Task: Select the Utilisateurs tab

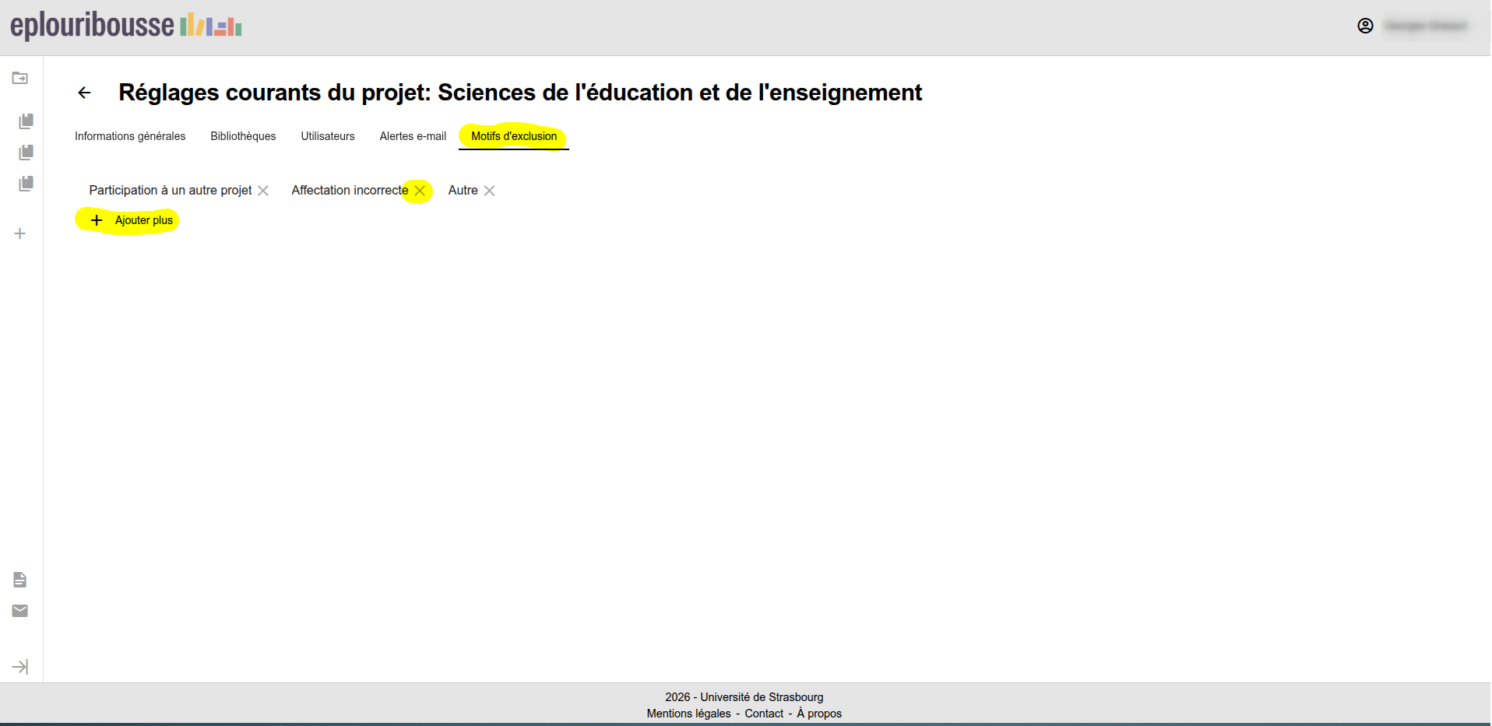Action: (328, 136)
